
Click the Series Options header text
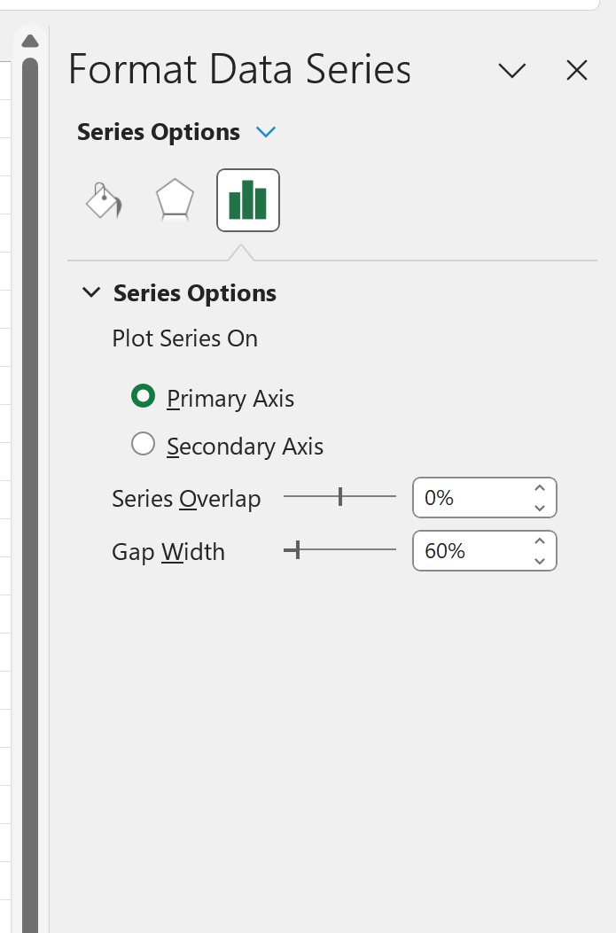pyautogui.click(x=195, y=293)
